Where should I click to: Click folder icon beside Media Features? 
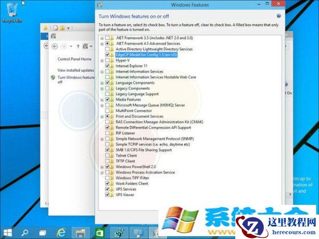[x=112, y=100]
